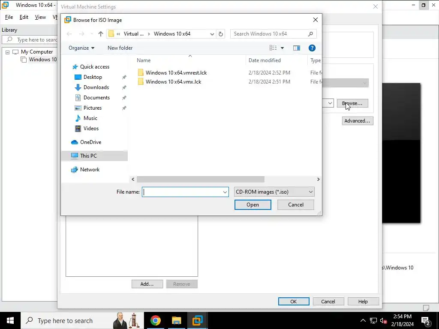The width and height of the screenshot is (439, 329).
Task: Open CD-ROM images file type dropdown
Action: pos(274,192)
